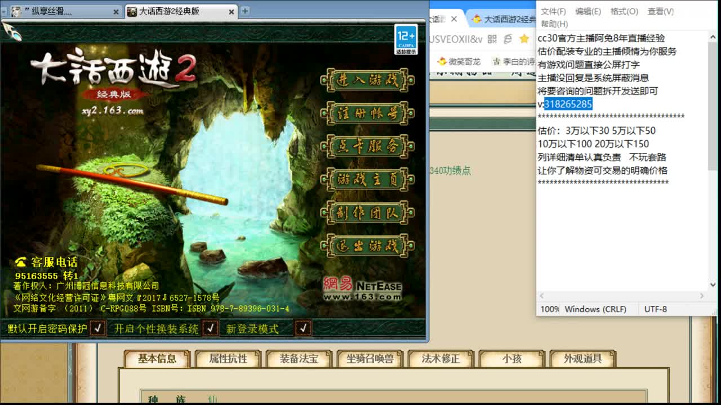This screenshot has width=721, height=405.
Task: Open the 格式(O) menu in Notepad
Action: click(624, 11)
